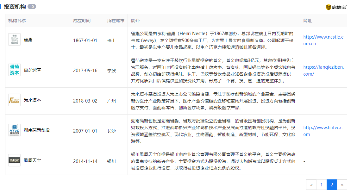Click the 机构名称 column header
The height and width of the screenshot is (193, 351).
pos(17,21)
